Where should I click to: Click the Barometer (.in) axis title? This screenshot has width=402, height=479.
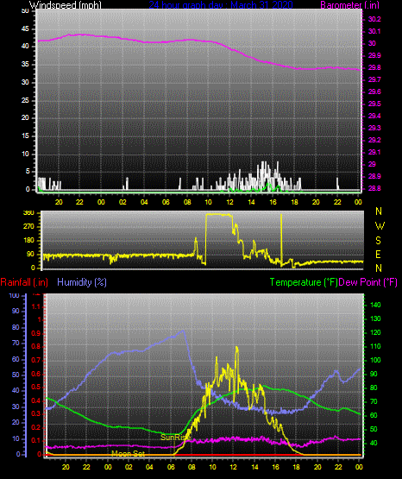pyautogui.click(x=349, y=5)
